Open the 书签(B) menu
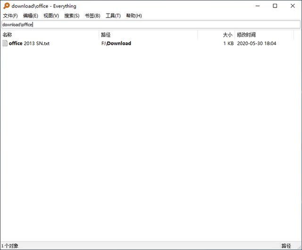302x250 pixels. coord(92,16)
